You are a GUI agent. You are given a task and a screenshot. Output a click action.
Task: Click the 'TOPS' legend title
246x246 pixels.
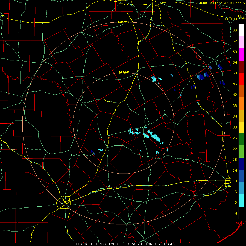coord(240,16)
